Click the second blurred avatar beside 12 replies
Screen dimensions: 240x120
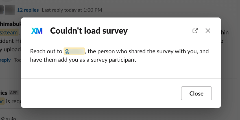pyautogui.click(x=10, y=10)
